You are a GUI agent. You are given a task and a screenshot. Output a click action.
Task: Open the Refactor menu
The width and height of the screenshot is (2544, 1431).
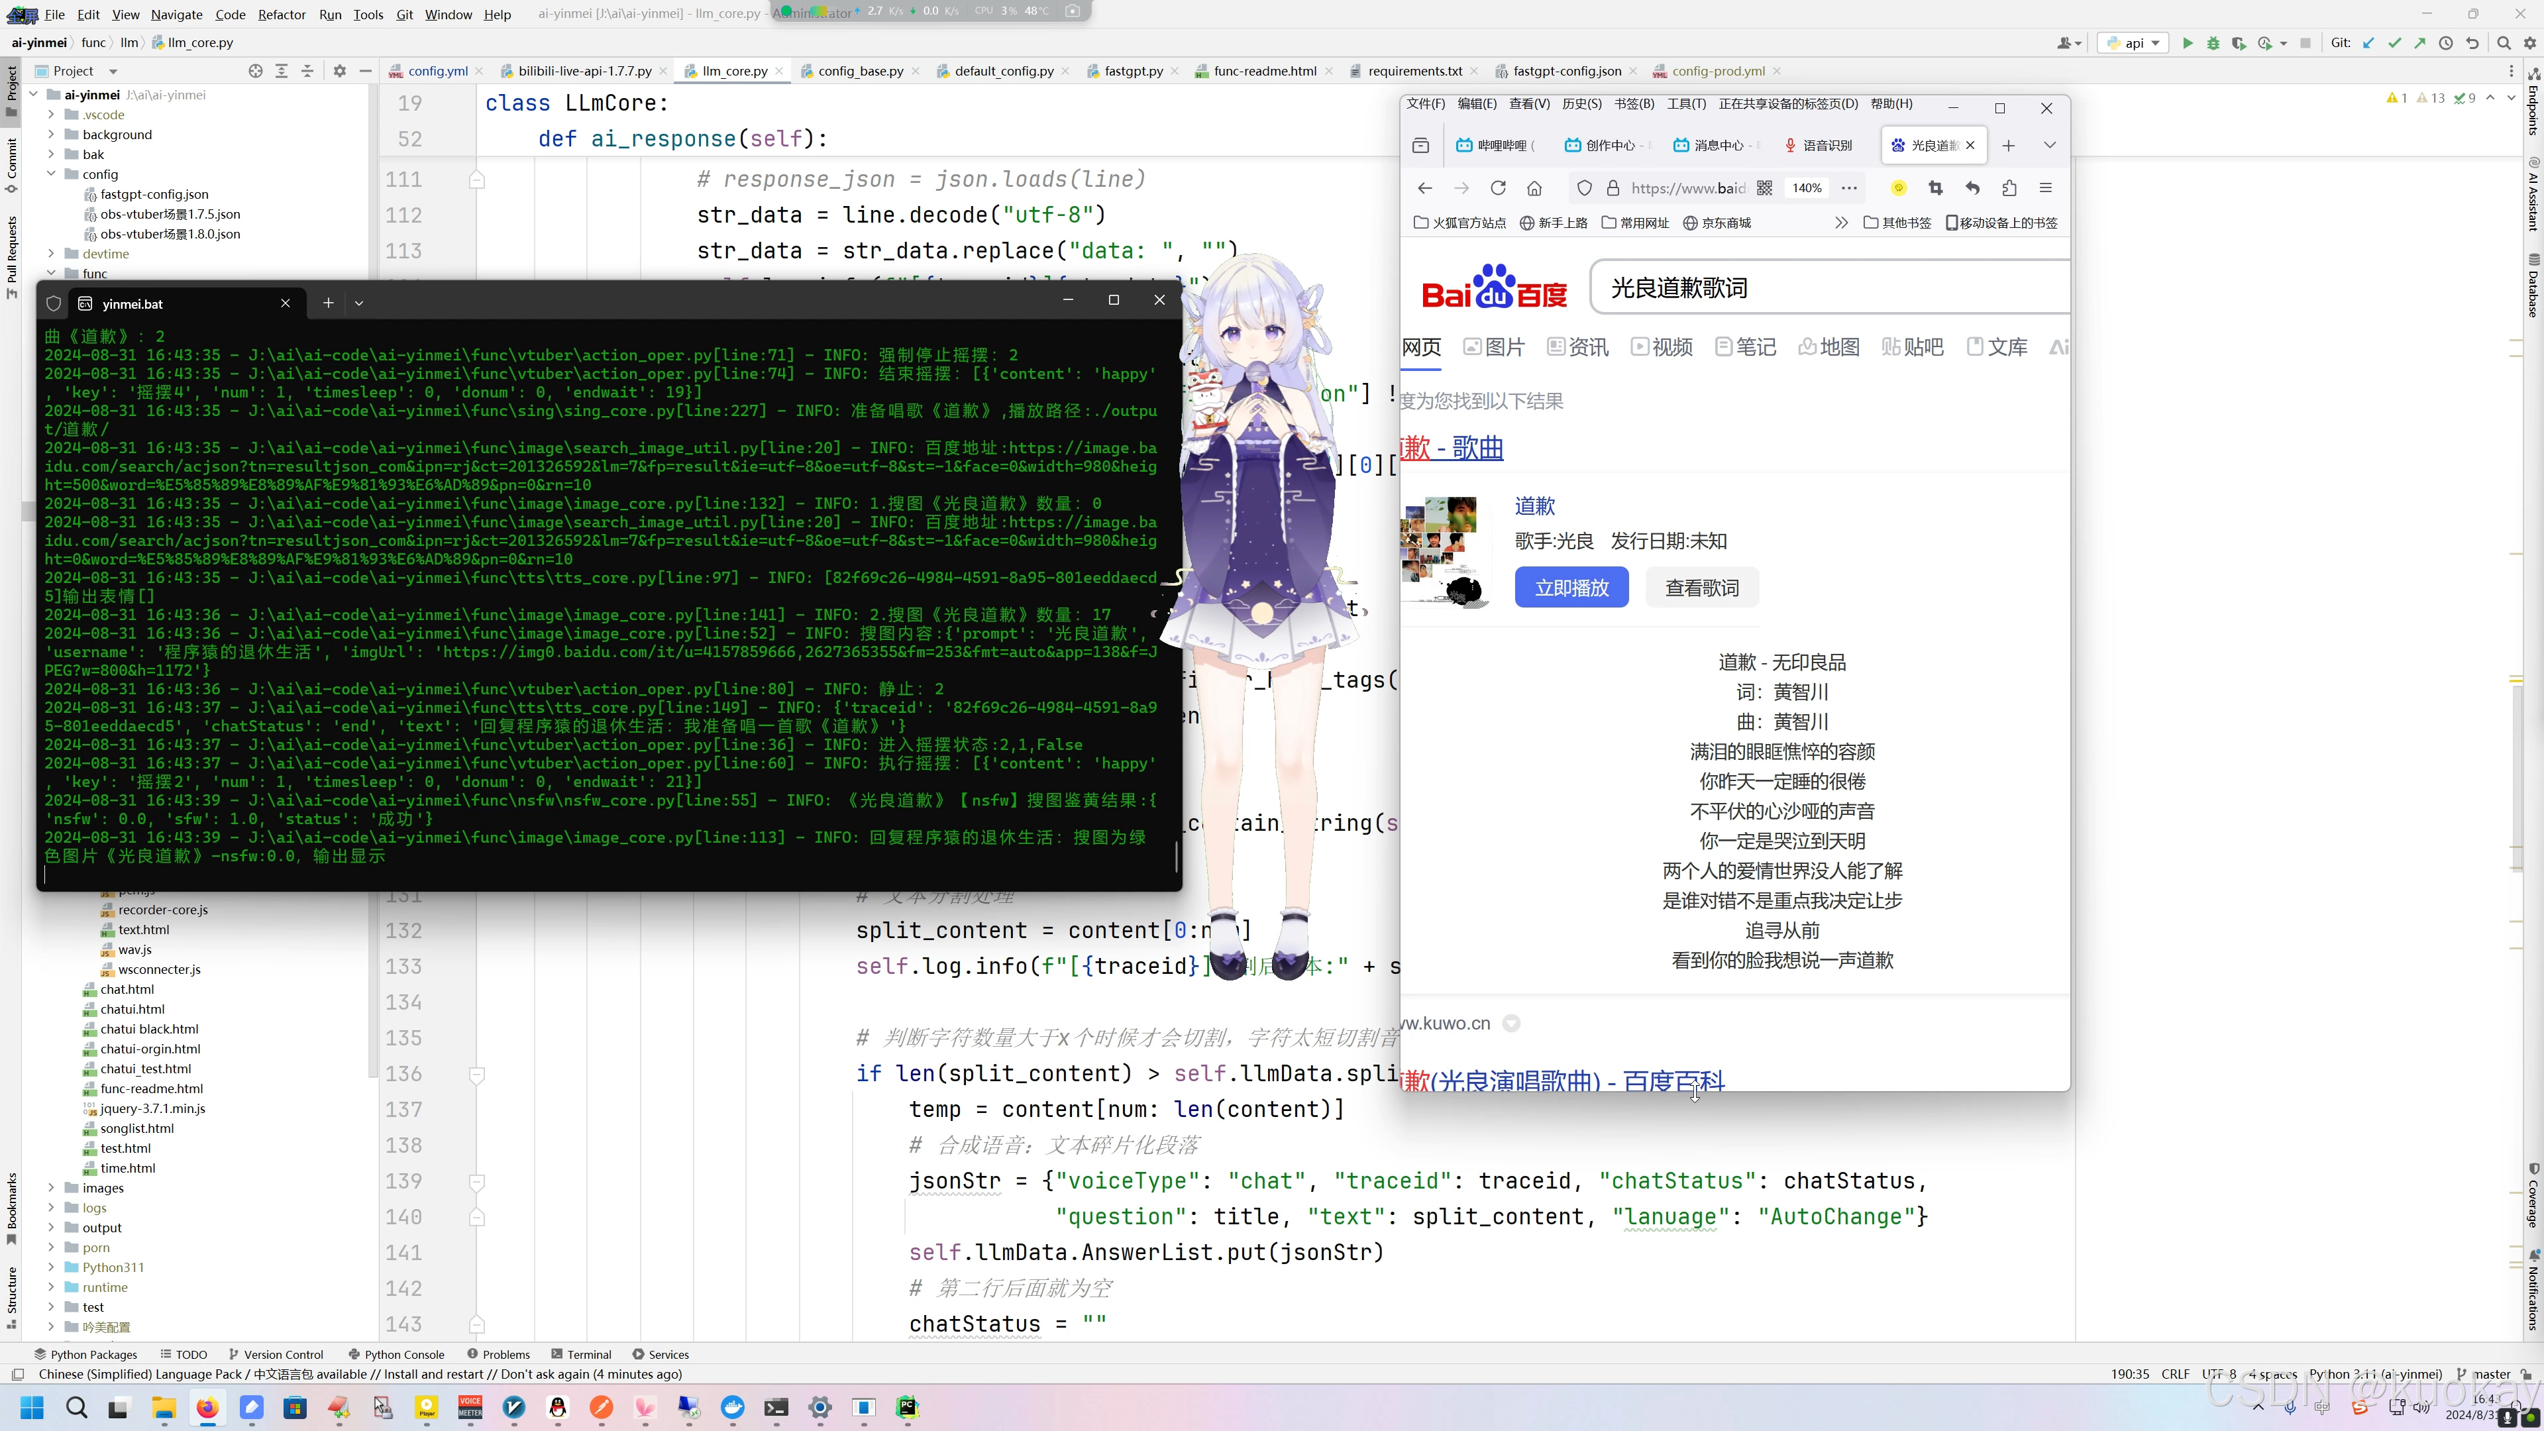[282, 14]
